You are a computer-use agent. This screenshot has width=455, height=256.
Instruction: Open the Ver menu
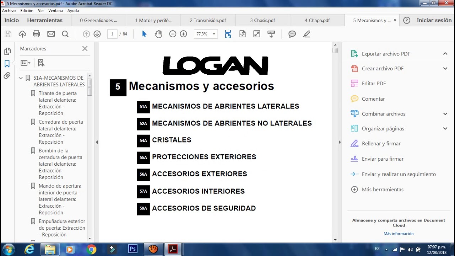(41, 11)
